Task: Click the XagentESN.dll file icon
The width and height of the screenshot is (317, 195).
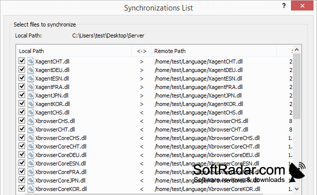Action: 31,78
